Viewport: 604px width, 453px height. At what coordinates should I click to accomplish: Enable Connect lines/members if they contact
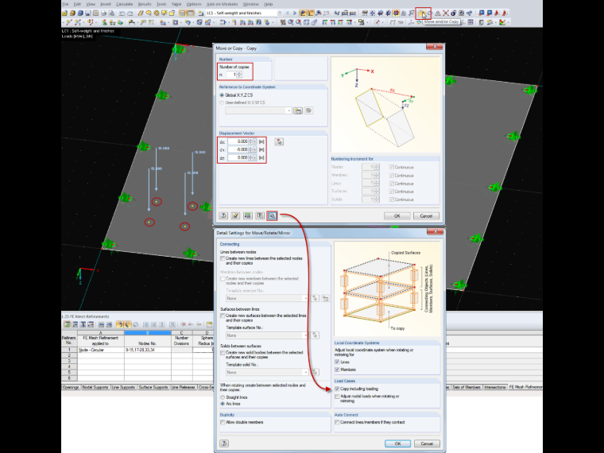point(337,422)
